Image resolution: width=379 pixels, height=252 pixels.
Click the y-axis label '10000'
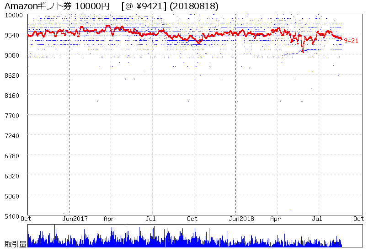pos(14,15)
